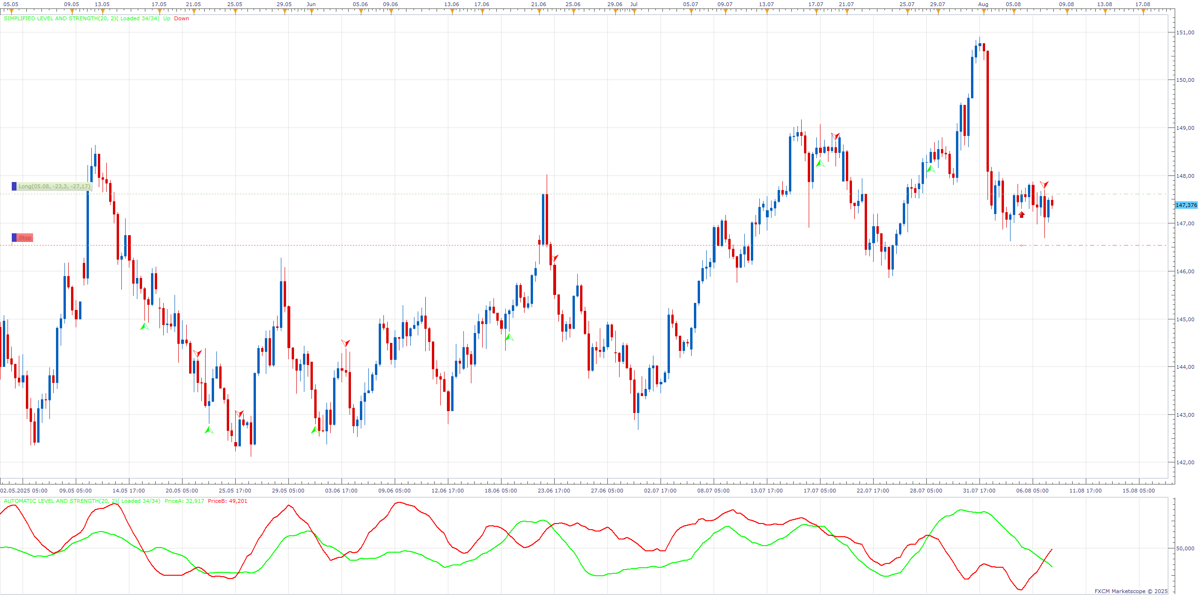Click the orange marker under the 21.06 date
The image size is (1202, 595).
pyautogui.click(x=539, y=11)
